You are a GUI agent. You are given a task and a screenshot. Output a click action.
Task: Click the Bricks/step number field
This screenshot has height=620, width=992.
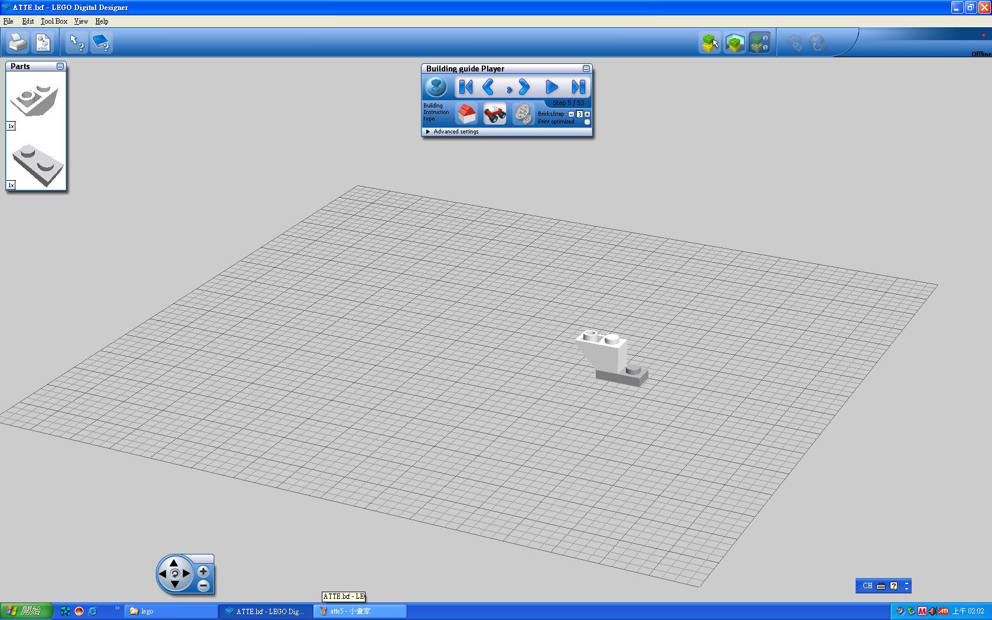click(579, 114)
